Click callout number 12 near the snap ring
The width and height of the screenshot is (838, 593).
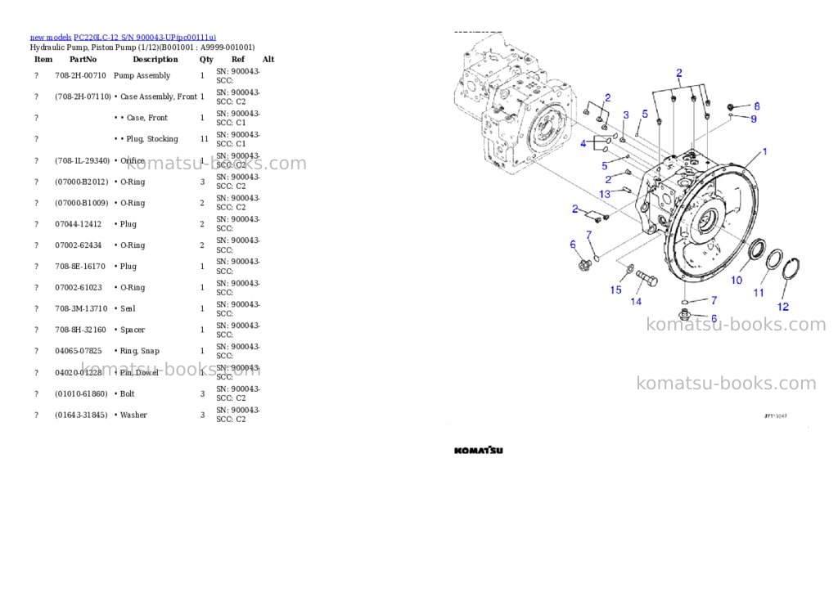tap(783, 307)
